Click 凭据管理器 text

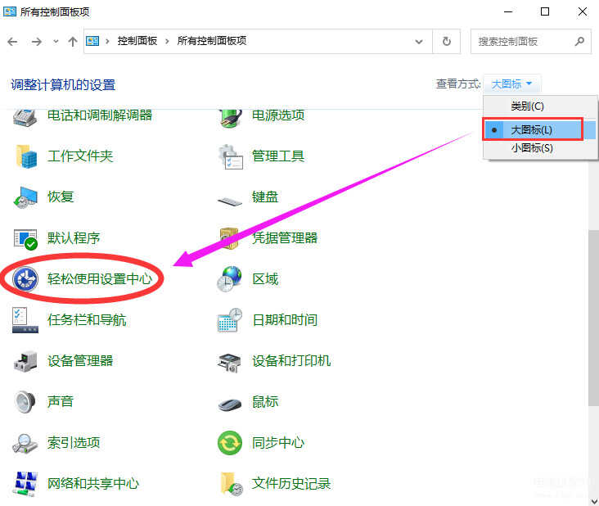click(285, 238)
